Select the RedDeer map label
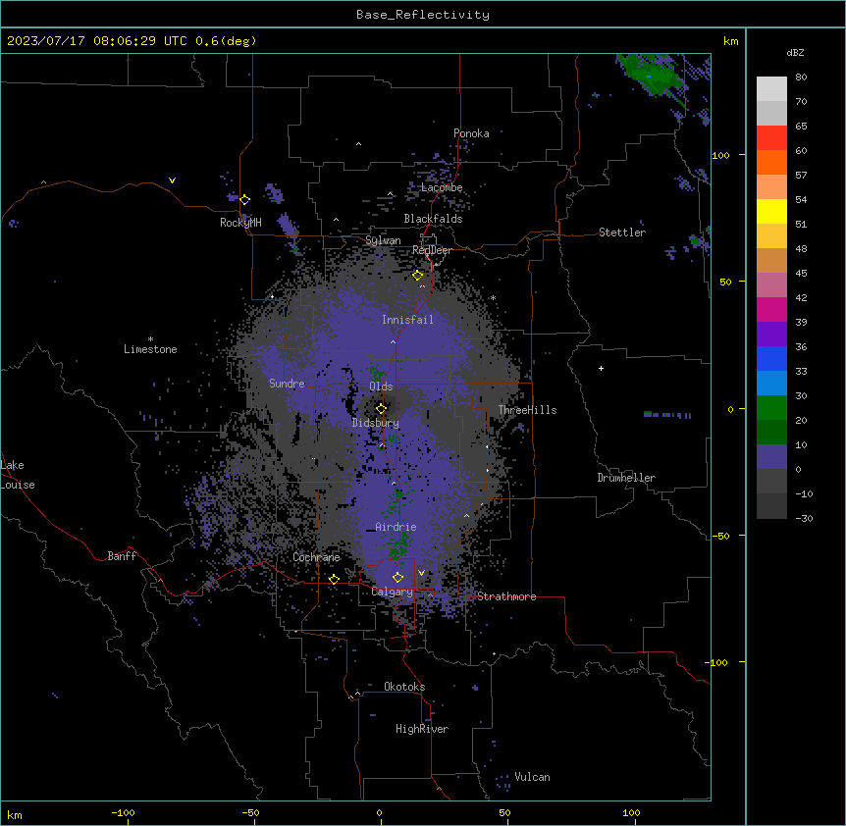The width and height of the screenshot is (846, 826). [432, 250]
